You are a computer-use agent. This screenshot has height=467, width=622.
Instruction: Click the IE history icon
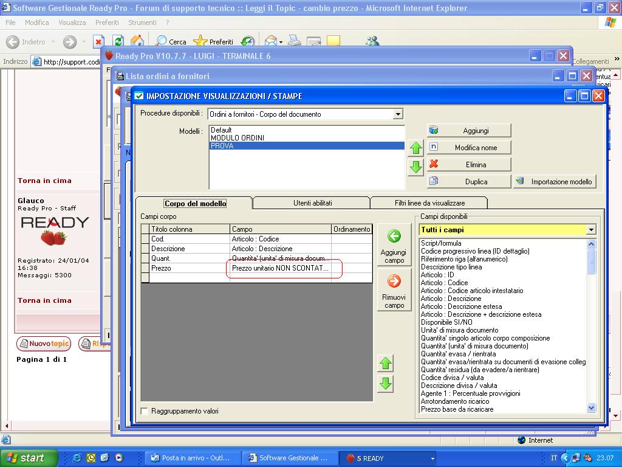pyautogui.click(x=248, y=41)
